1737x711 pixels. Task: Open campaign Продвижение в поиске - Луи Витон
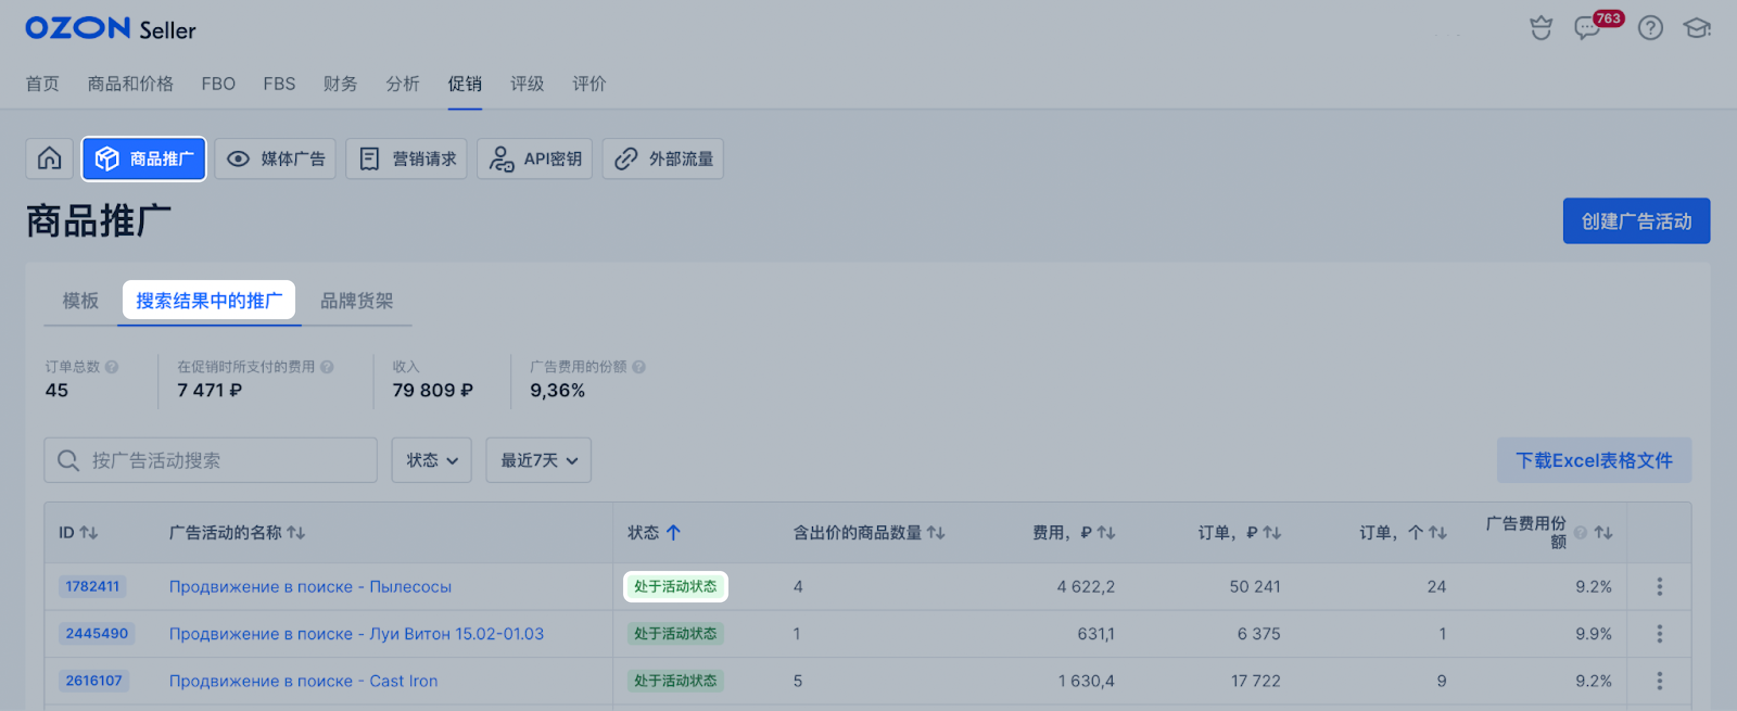(356, 633)
